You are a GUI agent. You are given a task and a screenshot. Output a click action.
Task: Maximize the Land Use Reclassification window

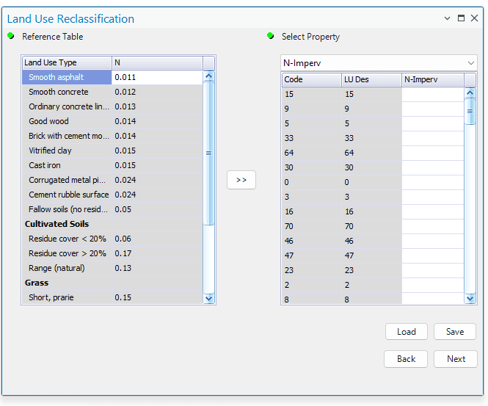[462, 18]
